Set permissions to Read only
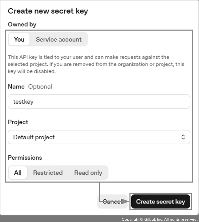 pyautogui.click(x=88, y=173)
